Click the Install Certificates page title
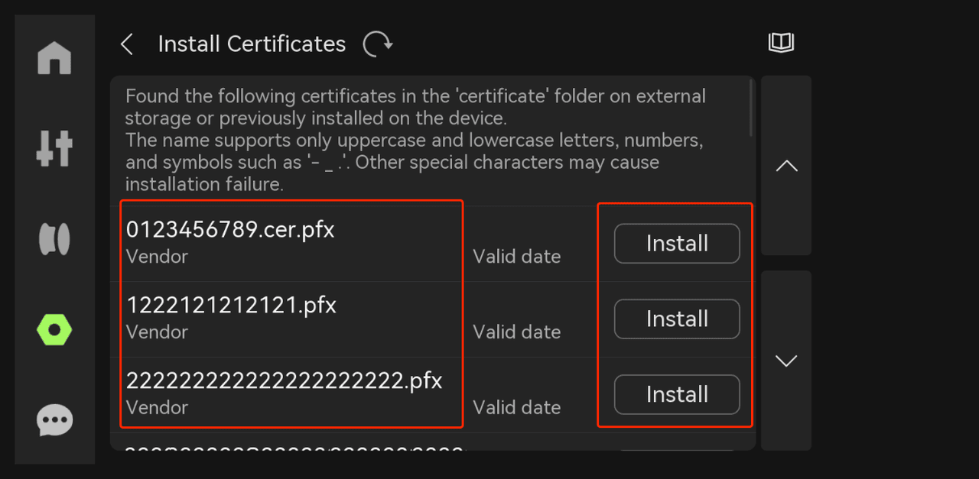 [x=252, y=44]
